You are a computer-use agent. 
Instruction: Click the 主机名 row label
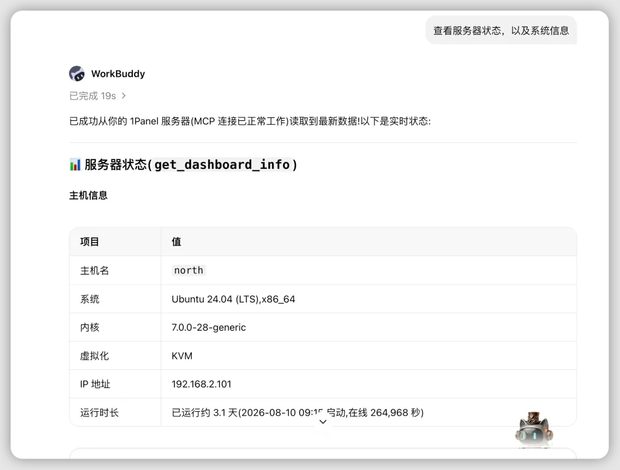click(95, 271)
